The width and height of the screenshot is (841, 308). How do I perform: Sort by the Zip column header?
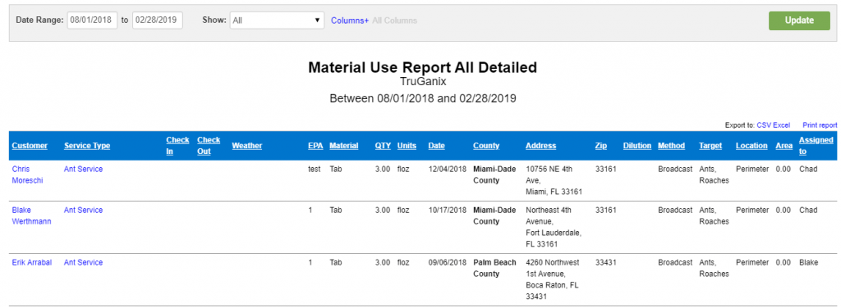click(600, 146)
